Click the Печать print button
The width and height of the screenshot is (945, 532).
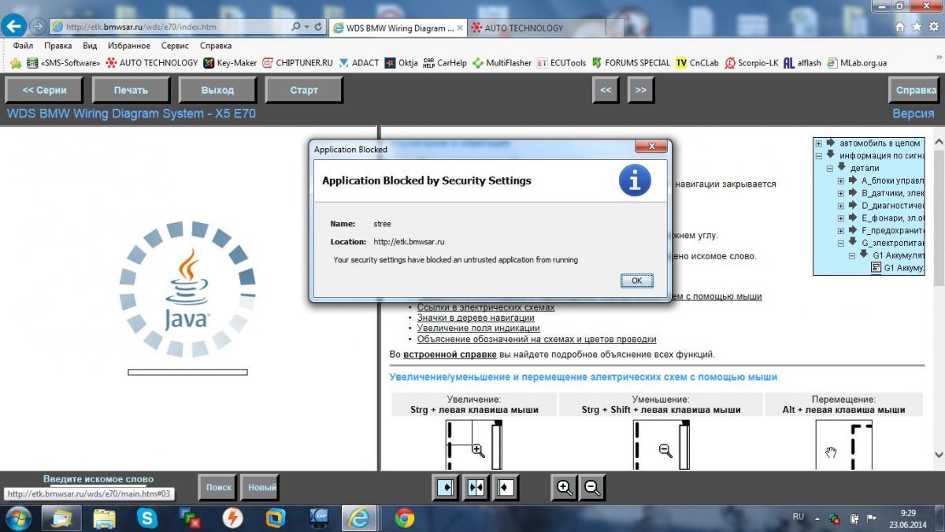coord(131,90)
